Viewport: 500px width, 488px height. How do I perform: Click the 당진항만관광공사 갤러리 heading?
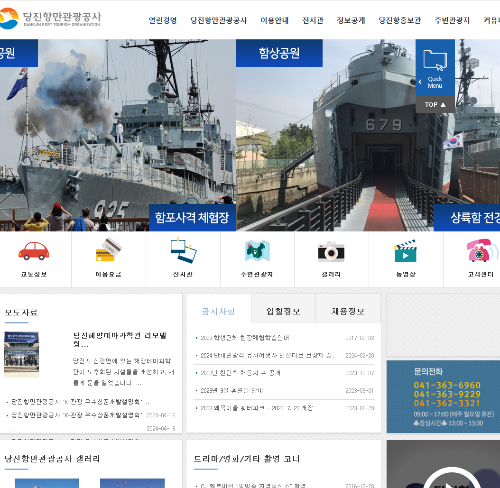click(52, 459)
